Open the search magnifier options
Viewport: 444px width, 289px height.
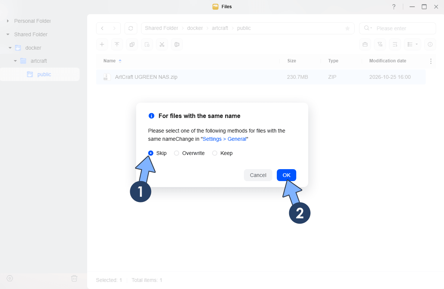[368, 28]
